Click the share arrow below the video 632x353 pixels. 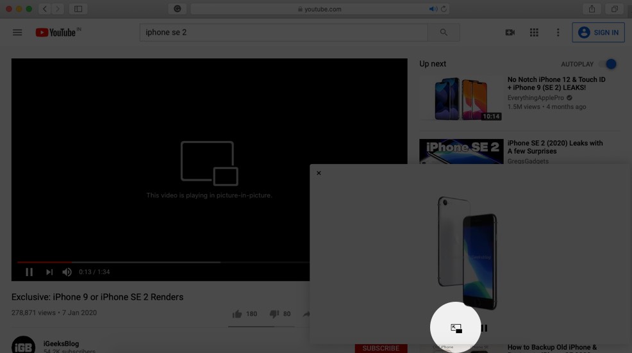306,314
